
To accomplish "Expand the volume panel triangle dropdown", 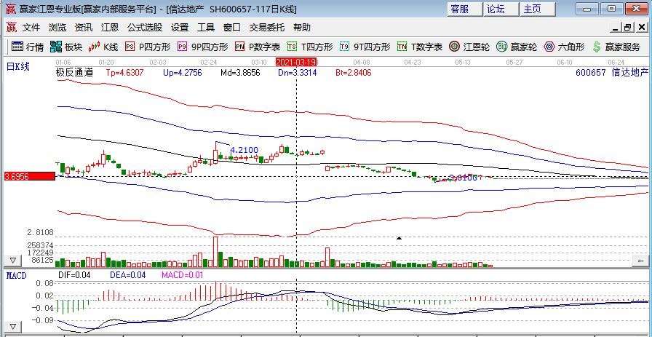I will pyautogui.click(x=13, y=261).
